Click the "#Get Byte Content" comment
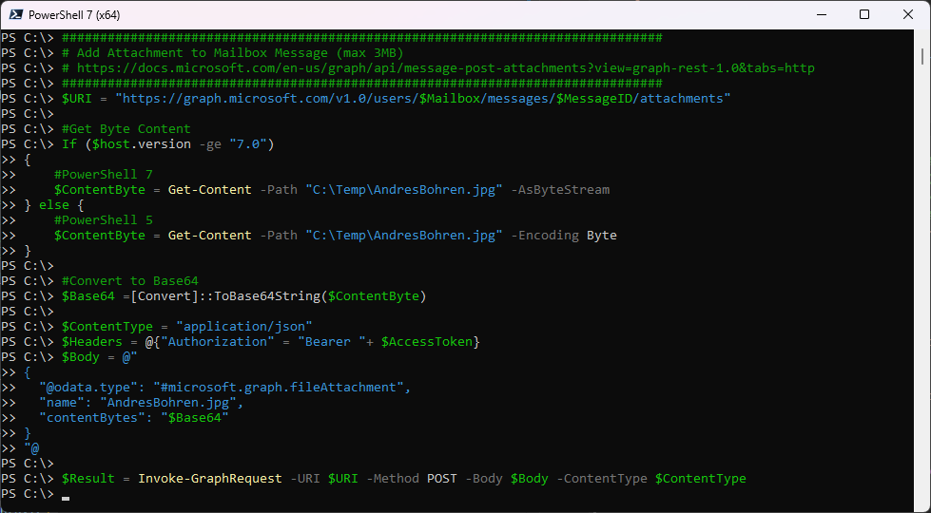 coord(126,128)
